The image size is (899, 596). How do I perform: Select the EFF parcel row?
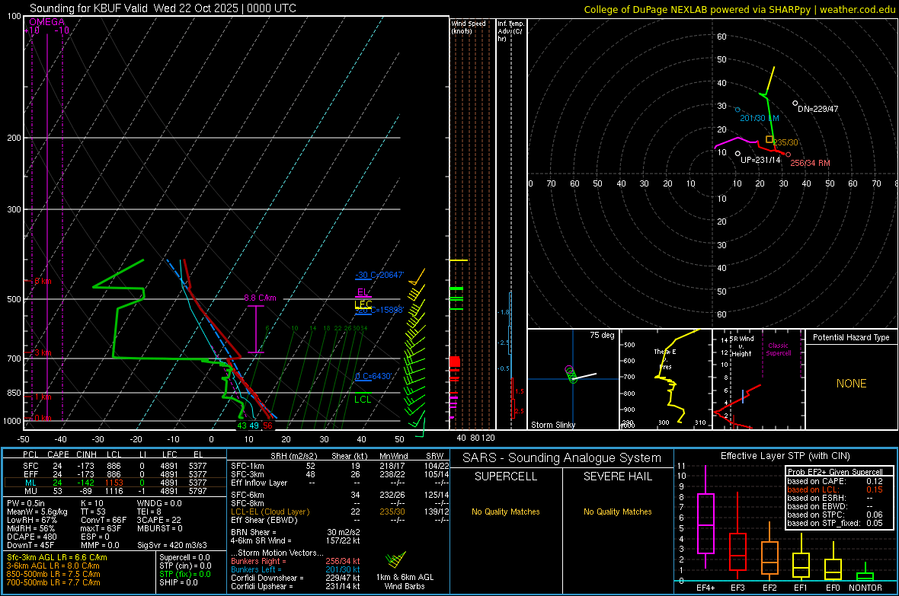click(115, 474)
